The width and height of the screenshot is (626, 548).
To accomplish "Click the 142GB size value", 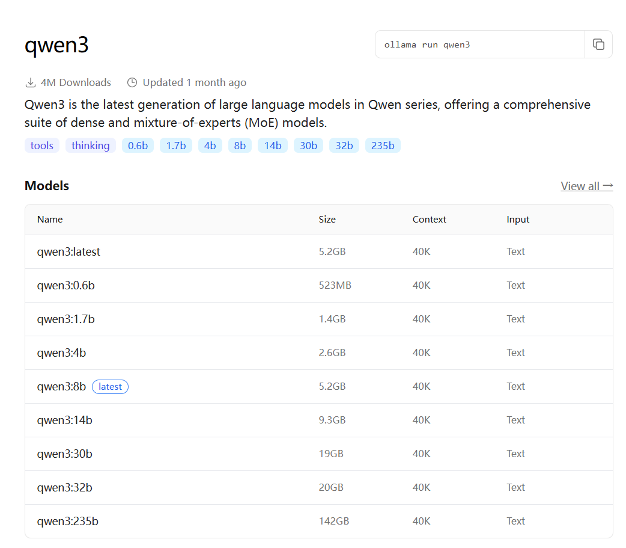I will (x=334, y=521).
